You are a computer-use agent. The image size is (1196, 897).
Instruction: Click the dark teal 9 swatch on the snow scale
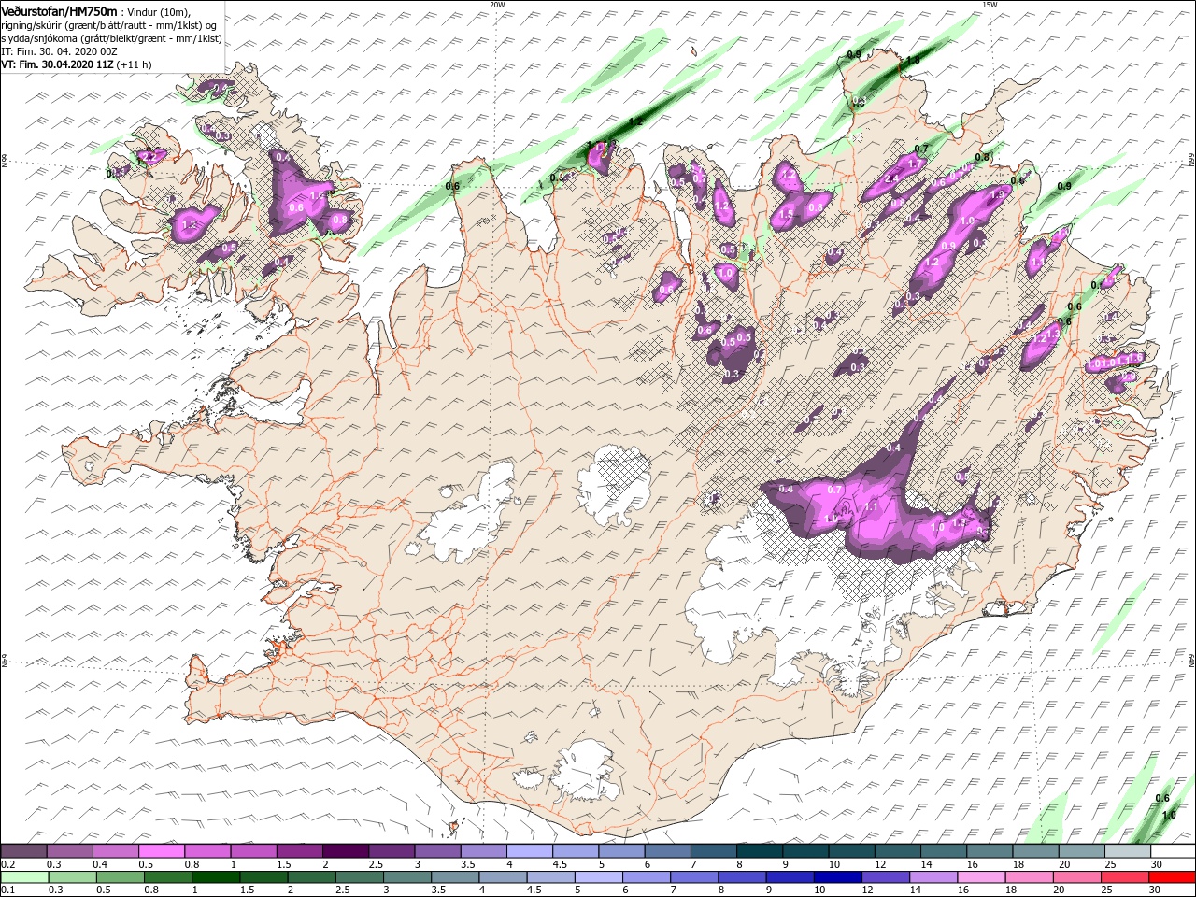759,851
